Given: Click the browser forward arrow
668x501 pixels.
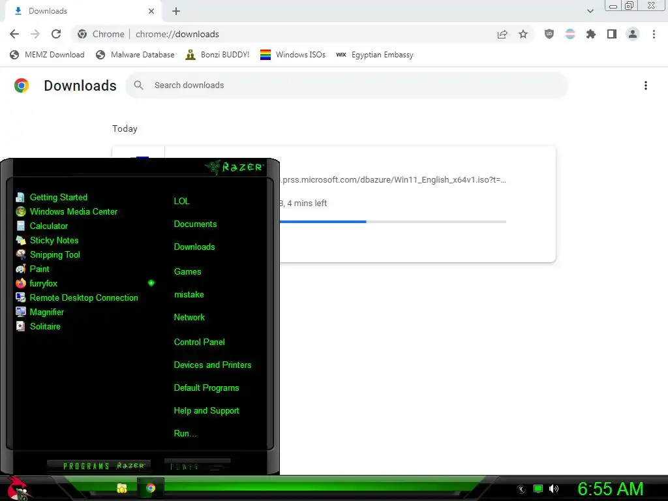Looking at the screenshot, I should click(35, 34).
